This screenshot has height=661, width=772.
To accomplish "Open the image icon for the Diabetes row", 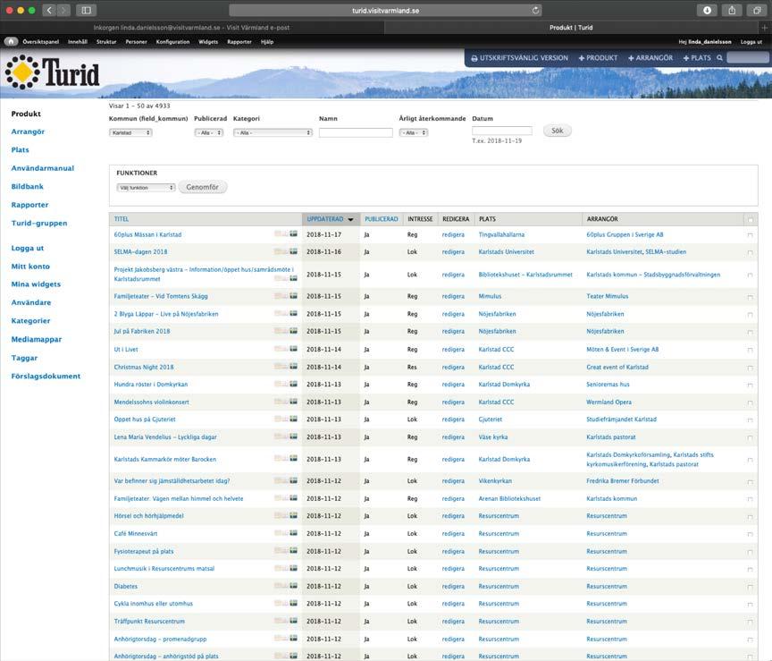I will click(x=293, y=586).
